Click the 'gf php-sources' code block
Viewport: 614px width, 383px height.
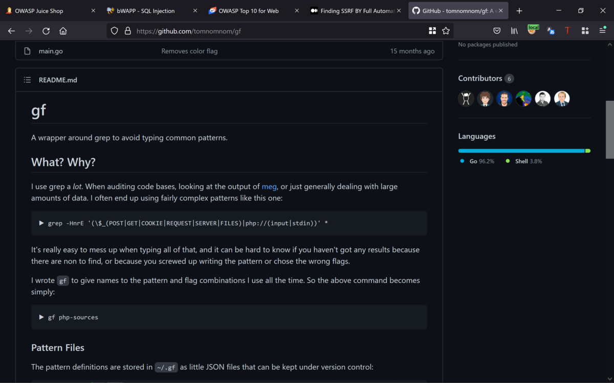pyautogui.click(x=229, y=317)
